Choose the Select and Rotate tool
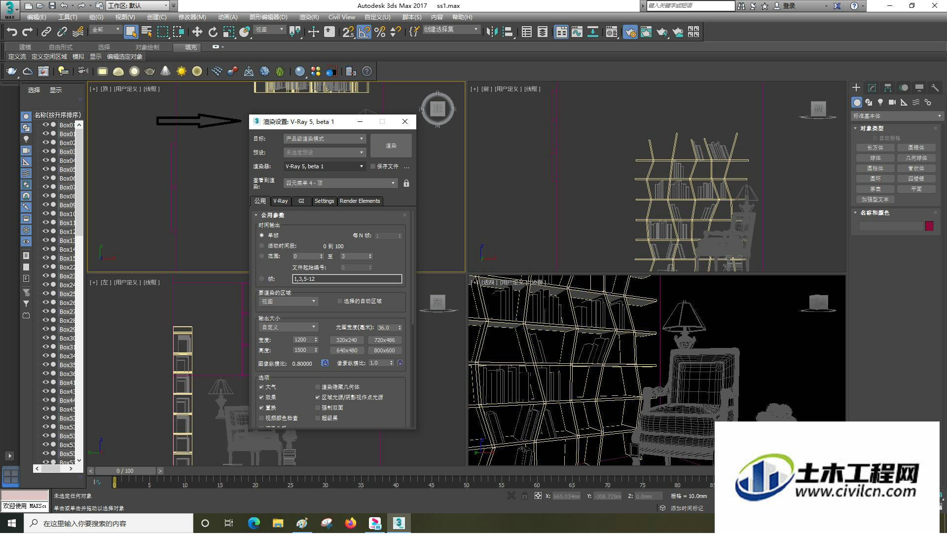This screenshot has height=534, width=947. (213, 32)
